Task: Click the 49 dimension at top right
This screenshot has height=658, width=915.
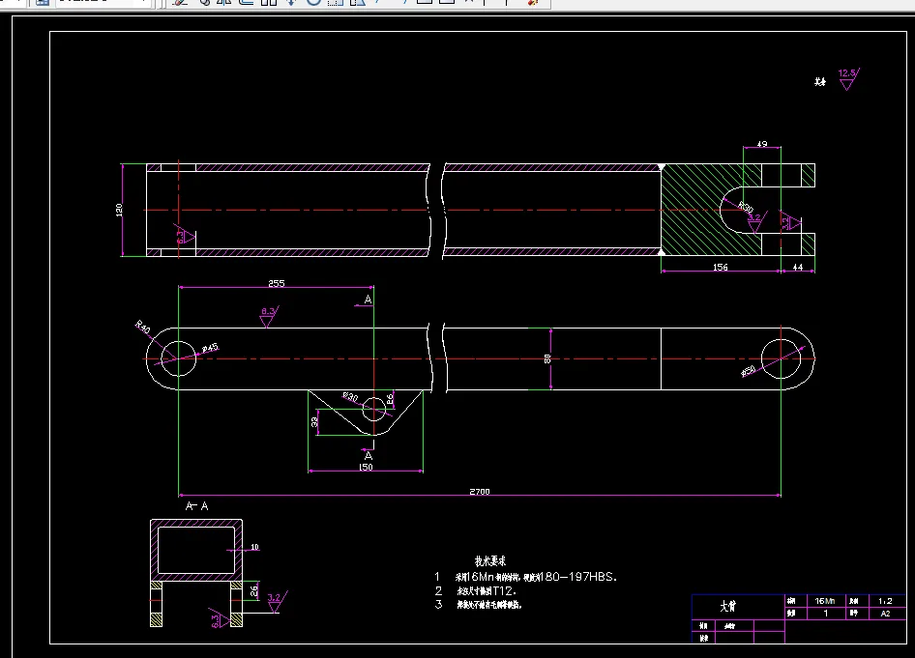Action: [x=761, y=143]
